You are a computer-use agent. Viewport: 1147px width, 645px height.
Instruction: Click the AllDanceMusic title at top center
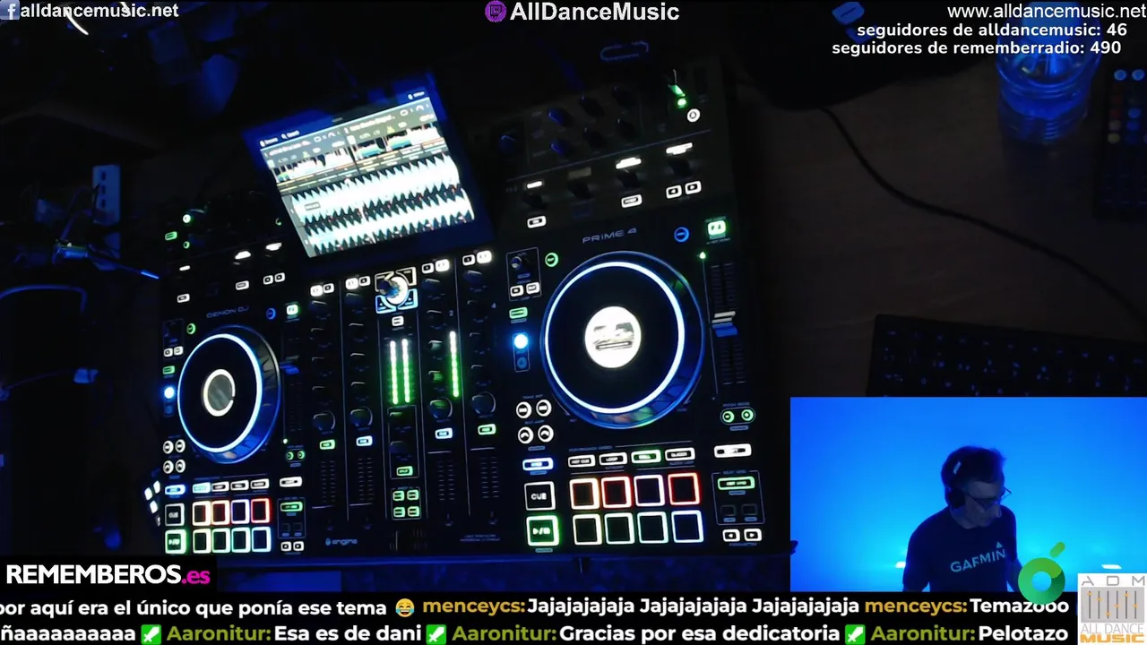(594, 12)
